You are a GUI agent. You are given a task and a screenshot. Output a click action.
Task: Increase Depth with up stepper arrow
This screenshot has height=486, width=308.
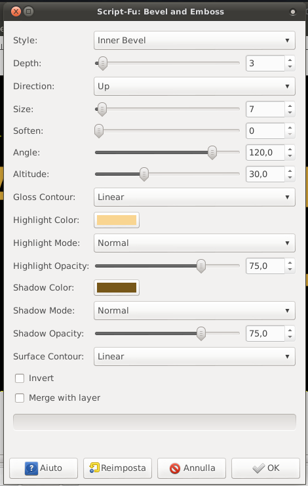290,60
